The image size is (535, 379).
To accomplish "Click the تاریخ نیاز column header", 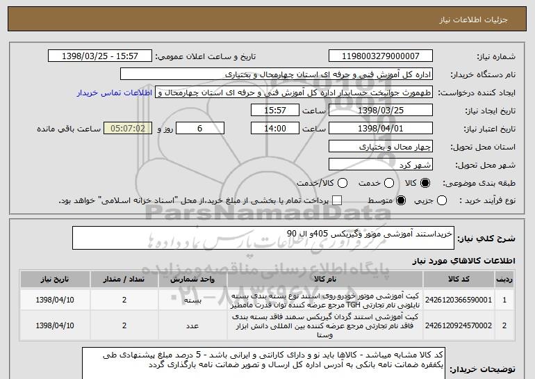I will [55, 280].
